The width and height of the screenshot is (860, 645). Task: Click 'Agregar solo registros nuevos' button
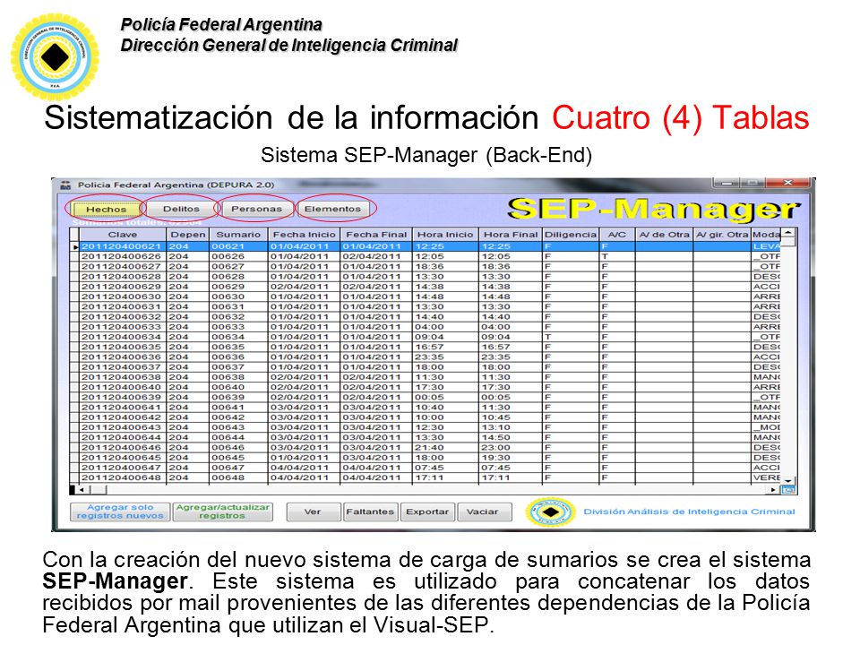point(120,512)
